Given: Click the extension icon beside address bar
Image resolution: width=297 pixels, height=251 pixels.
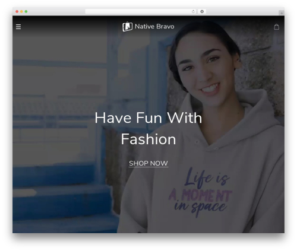Looking at the screenshot, I should [202, 11].
